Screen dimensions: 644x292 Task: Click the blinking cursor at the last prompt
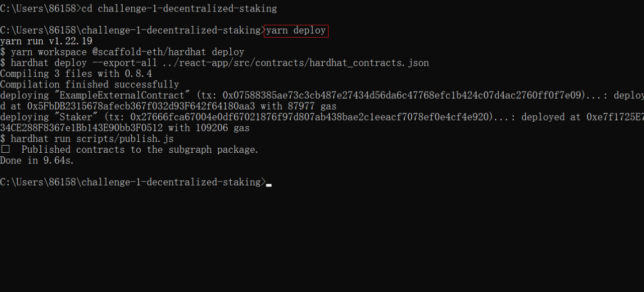(269, 185)
